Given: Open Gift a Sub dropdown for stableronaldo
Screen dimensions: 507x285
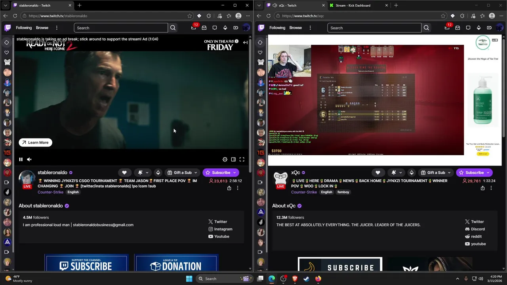Looking at the screenshot, I should (182, 173).
